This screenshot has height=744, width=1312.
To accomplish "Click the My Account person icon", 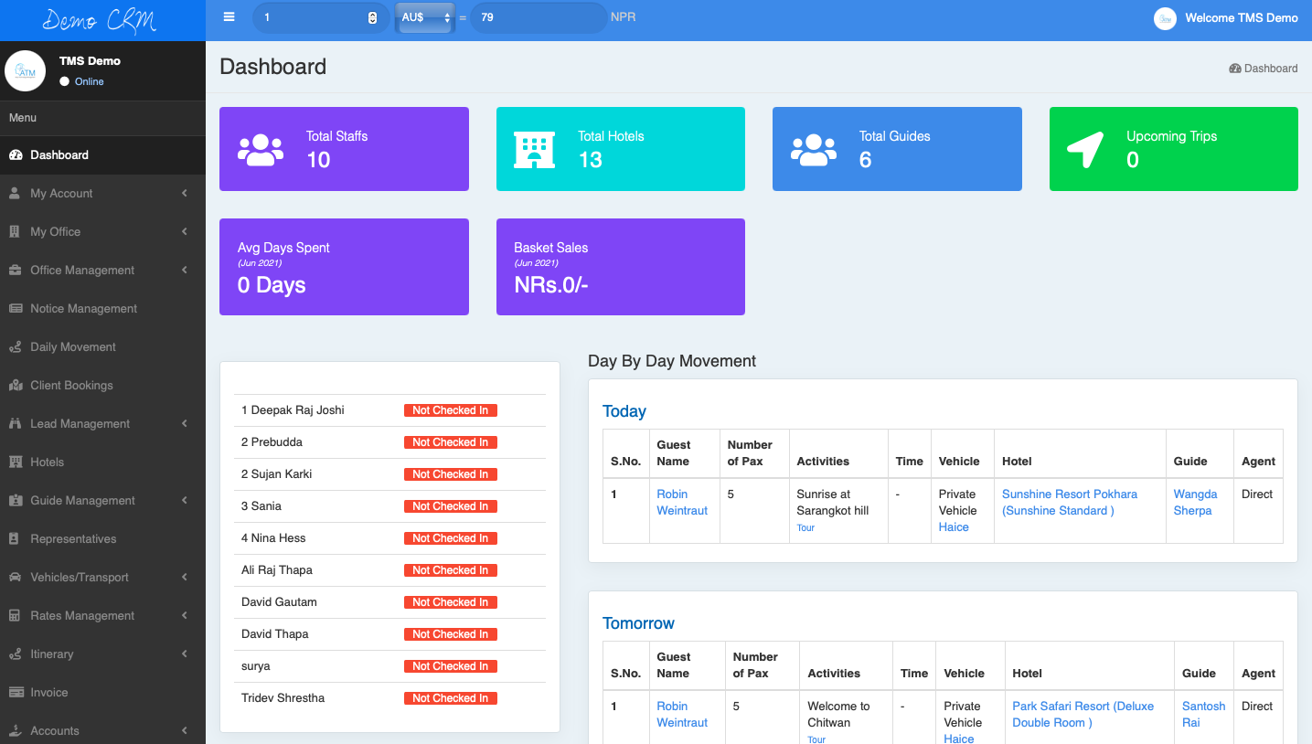I will (x=15, y=194).
